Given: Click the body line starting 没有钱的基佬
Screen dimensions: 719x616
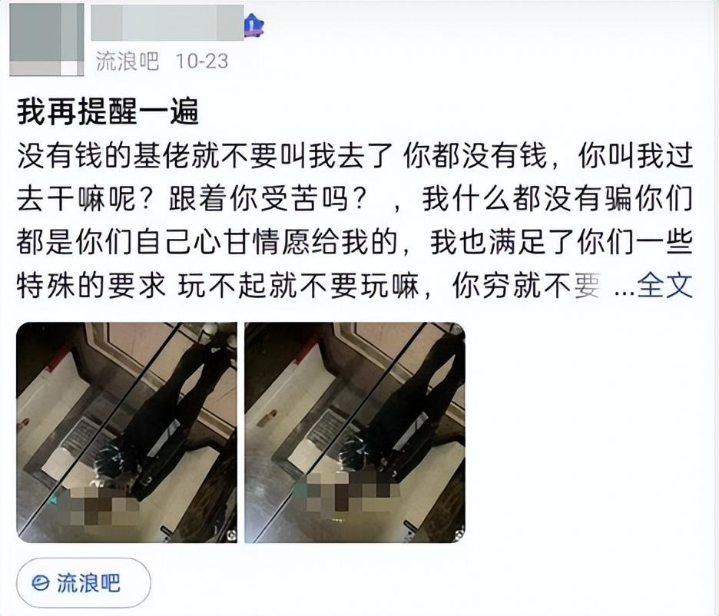Looking at the screenshot, I should click(x=354, y=156).
